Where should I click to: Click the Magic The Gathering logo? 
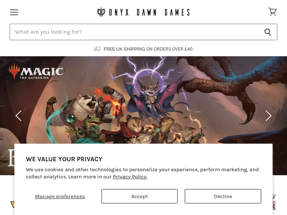tap(36, 71)
